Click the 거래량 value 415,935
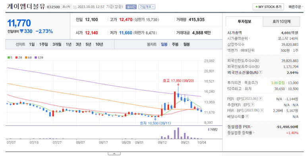 197,19
